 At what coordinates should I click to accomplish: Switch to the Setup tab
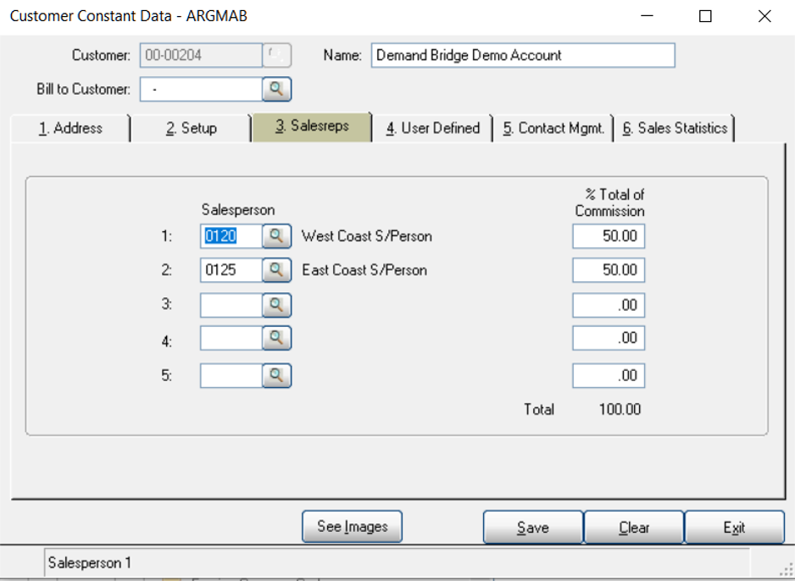192,128
